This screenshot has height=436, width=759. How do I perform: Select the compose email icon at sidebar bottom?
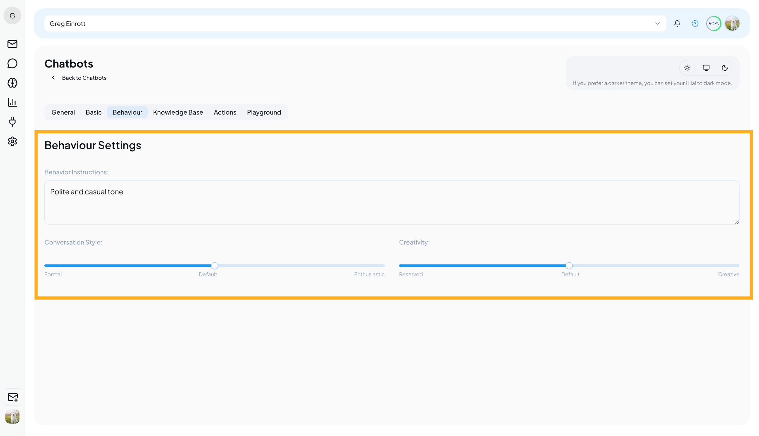[x=12, y=397]
